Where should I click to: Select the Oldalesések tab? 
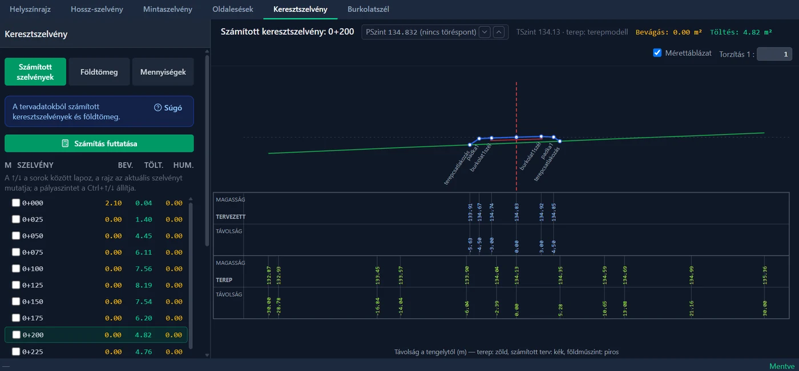(233, 9)
